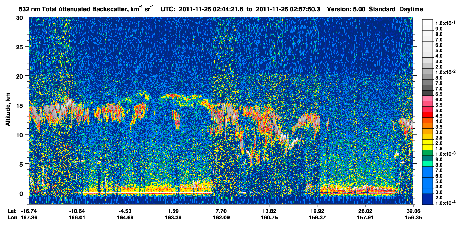The width and height of the screenshot is (459, 235).
Task: Click the longitude value '164.69'
Action: (x=125, y=217)
